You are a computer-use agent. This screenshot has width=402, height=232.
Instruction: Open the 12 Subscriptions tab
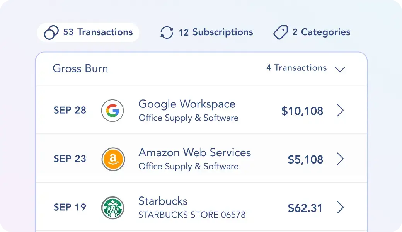[x=207, y=32]
